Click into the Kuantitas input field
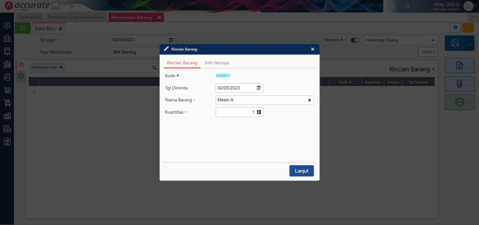479x225 pixels. click(235, 112)
